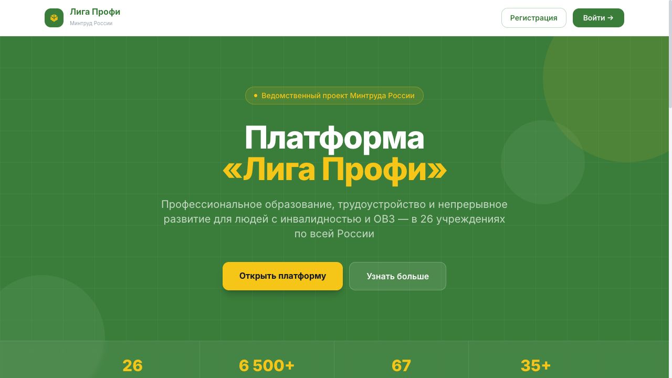Viewport: 672px width, 378px height.
Task: Click the Ведомственный проект Минтруда России badge
Action: point(334,96)
